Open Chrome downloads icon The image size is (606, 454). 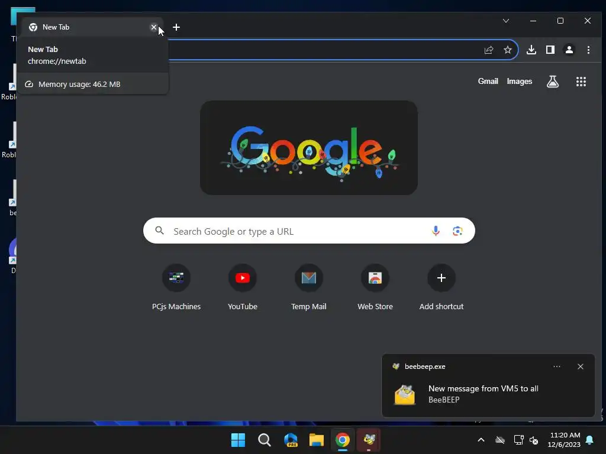[x=531, y=50]
